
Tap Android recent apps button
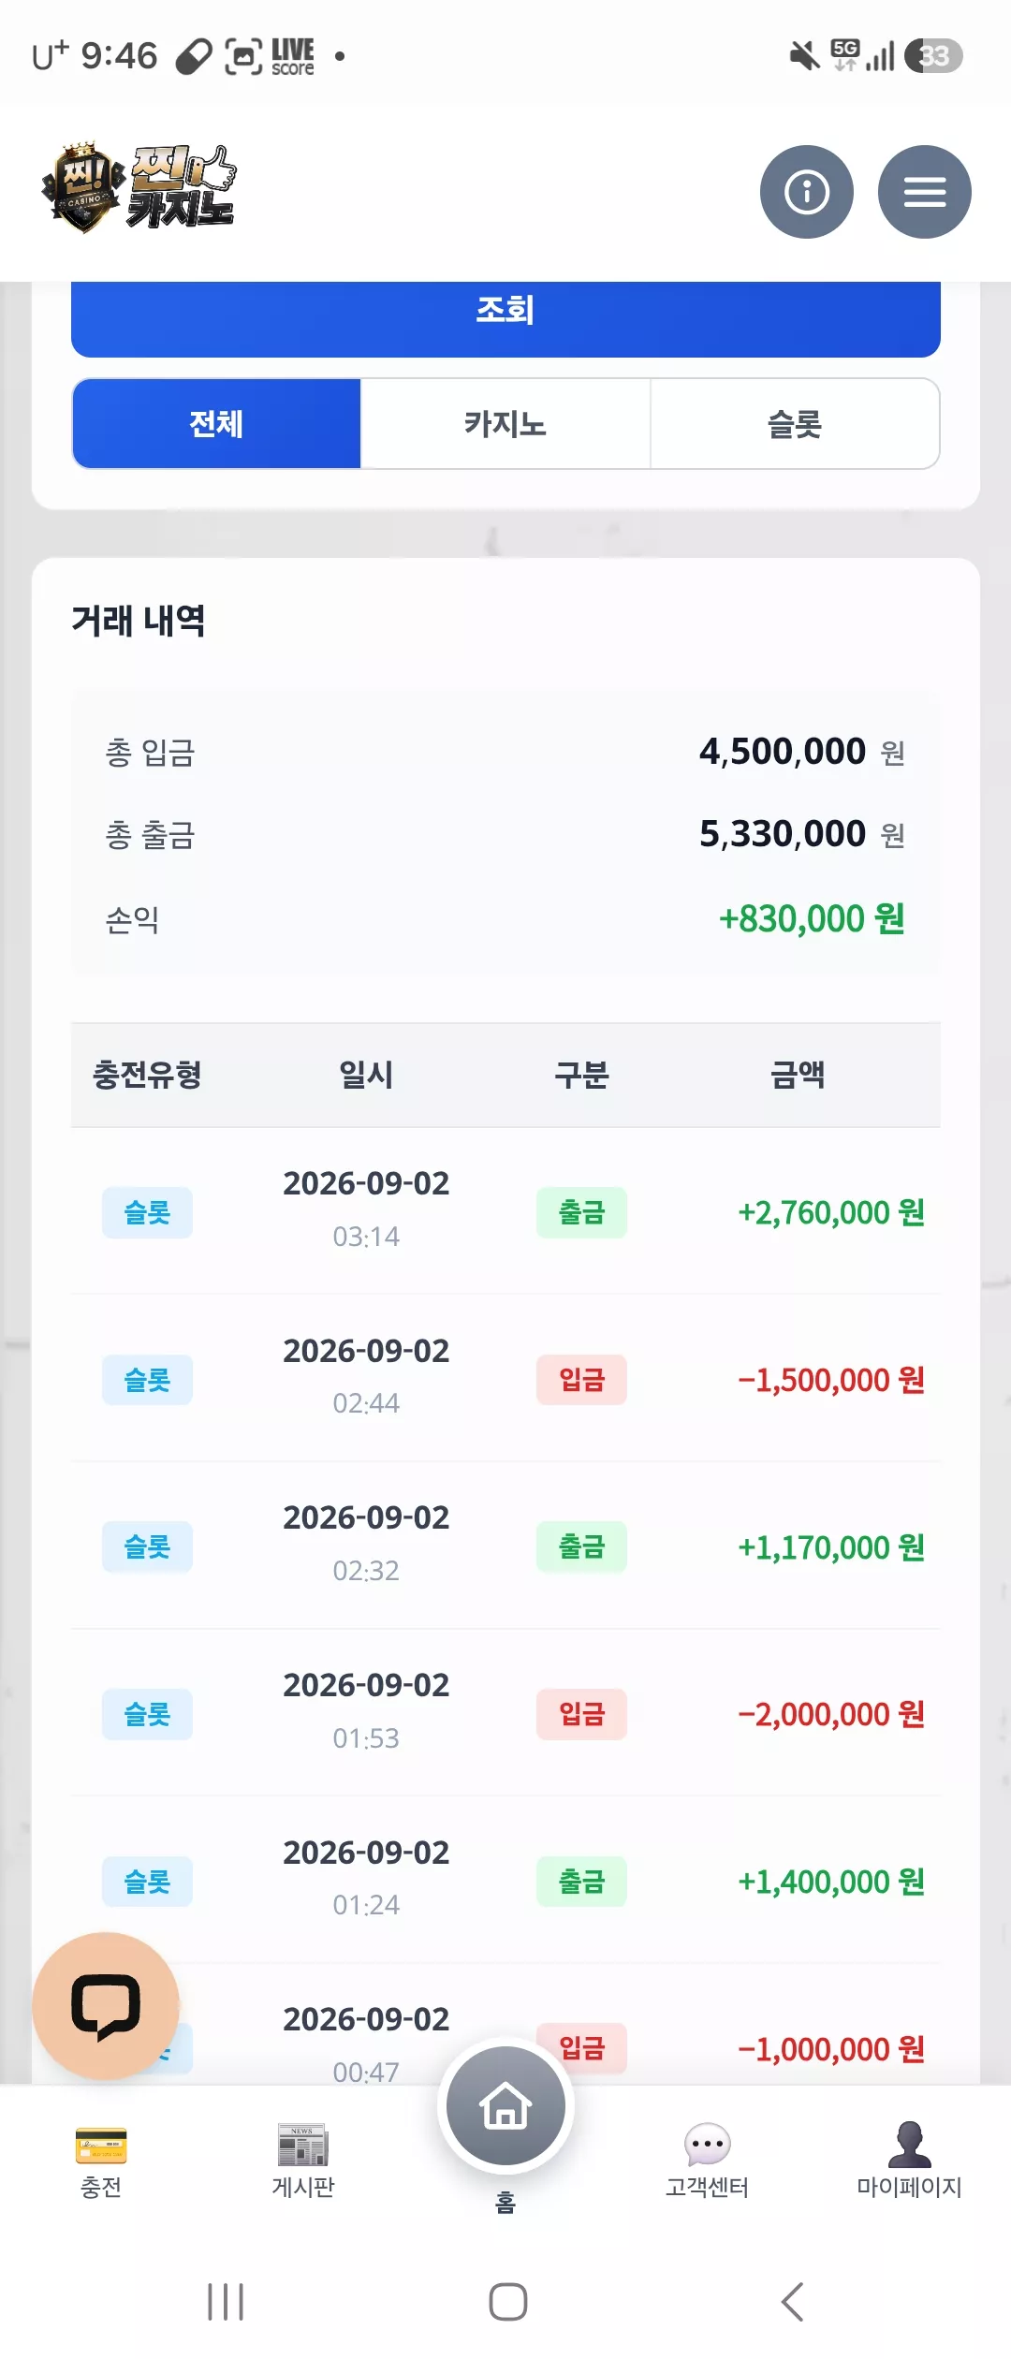[x=226, y=2301]
